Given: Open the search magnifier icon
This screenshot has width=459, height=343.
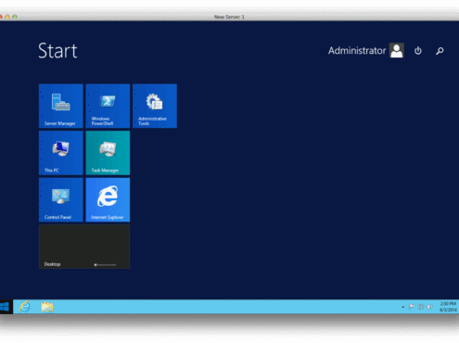Looking at the screenshot, I should [x=440, y=51].
